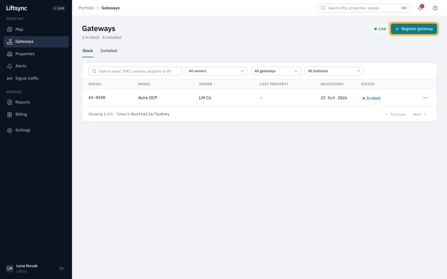Open Signal traffic page
This screenshot has height=279, width=447.
click(x=36, y=78)
